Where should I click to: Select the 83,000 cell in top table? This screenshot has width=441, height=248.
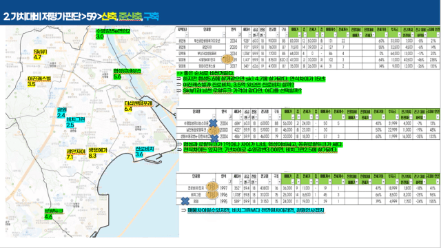click(294, 41)
